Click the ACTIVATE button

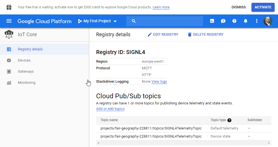pos(263,7)
